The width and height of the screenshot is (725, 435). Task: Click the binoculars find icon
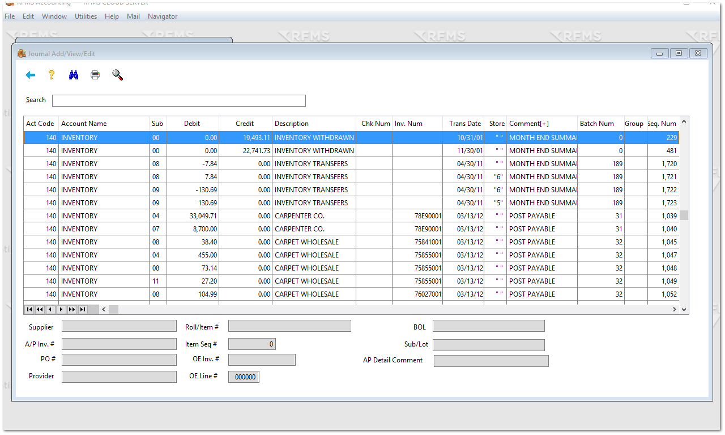click(x=73, y=75)
